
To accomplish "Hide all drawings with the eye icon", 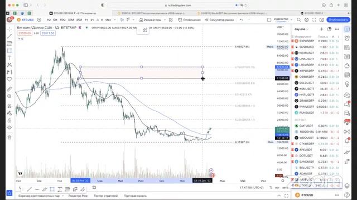I will [x=9, y=128].
